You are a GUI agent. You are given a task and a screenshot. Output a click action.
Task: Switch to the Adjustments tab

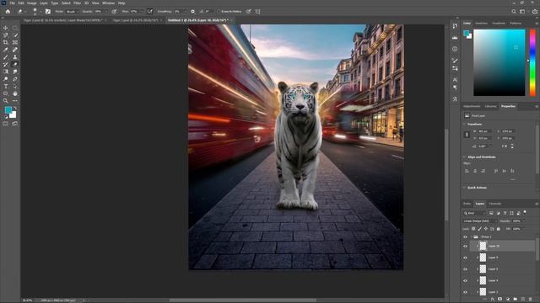[472, 106]
